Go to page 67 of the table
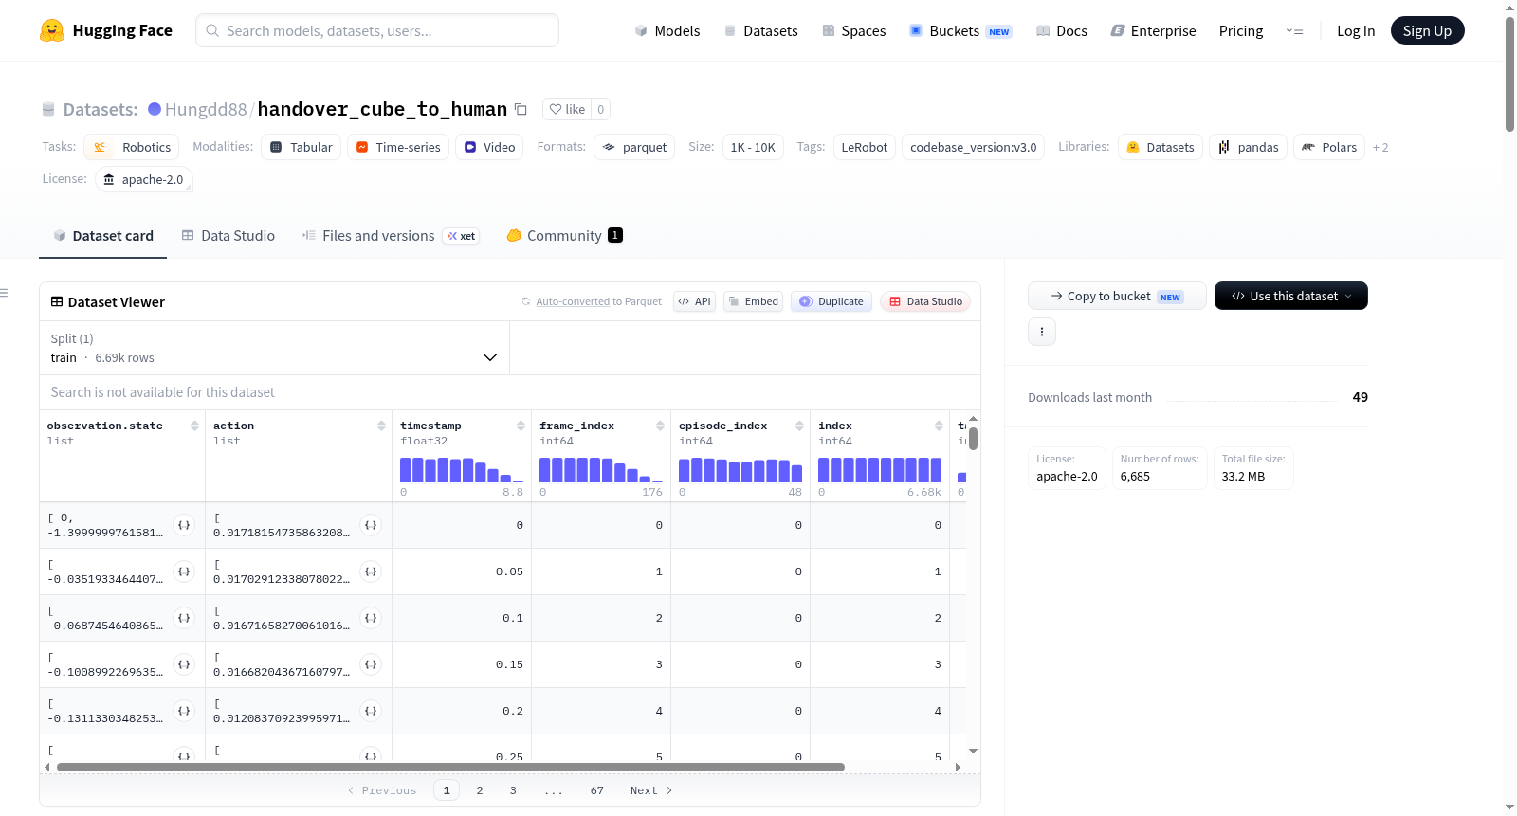 pos(596,790)
